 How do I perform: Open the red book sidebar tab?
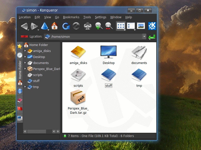tap(20, 100)
